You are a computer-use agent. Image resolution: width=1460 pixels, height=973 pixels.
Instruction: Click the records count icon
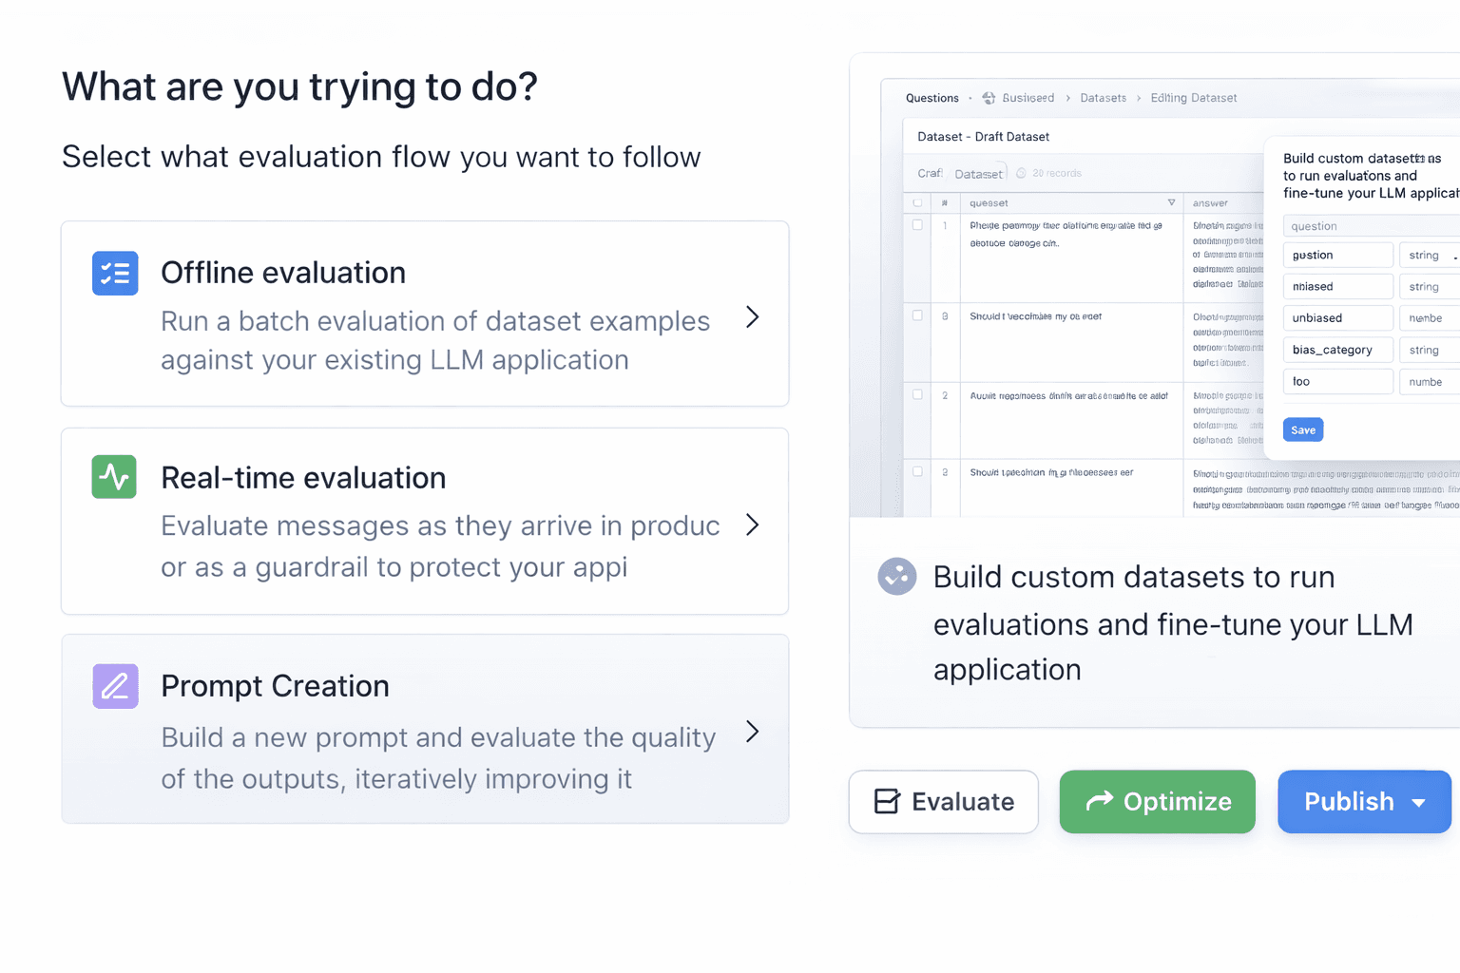coord(1021,173)
